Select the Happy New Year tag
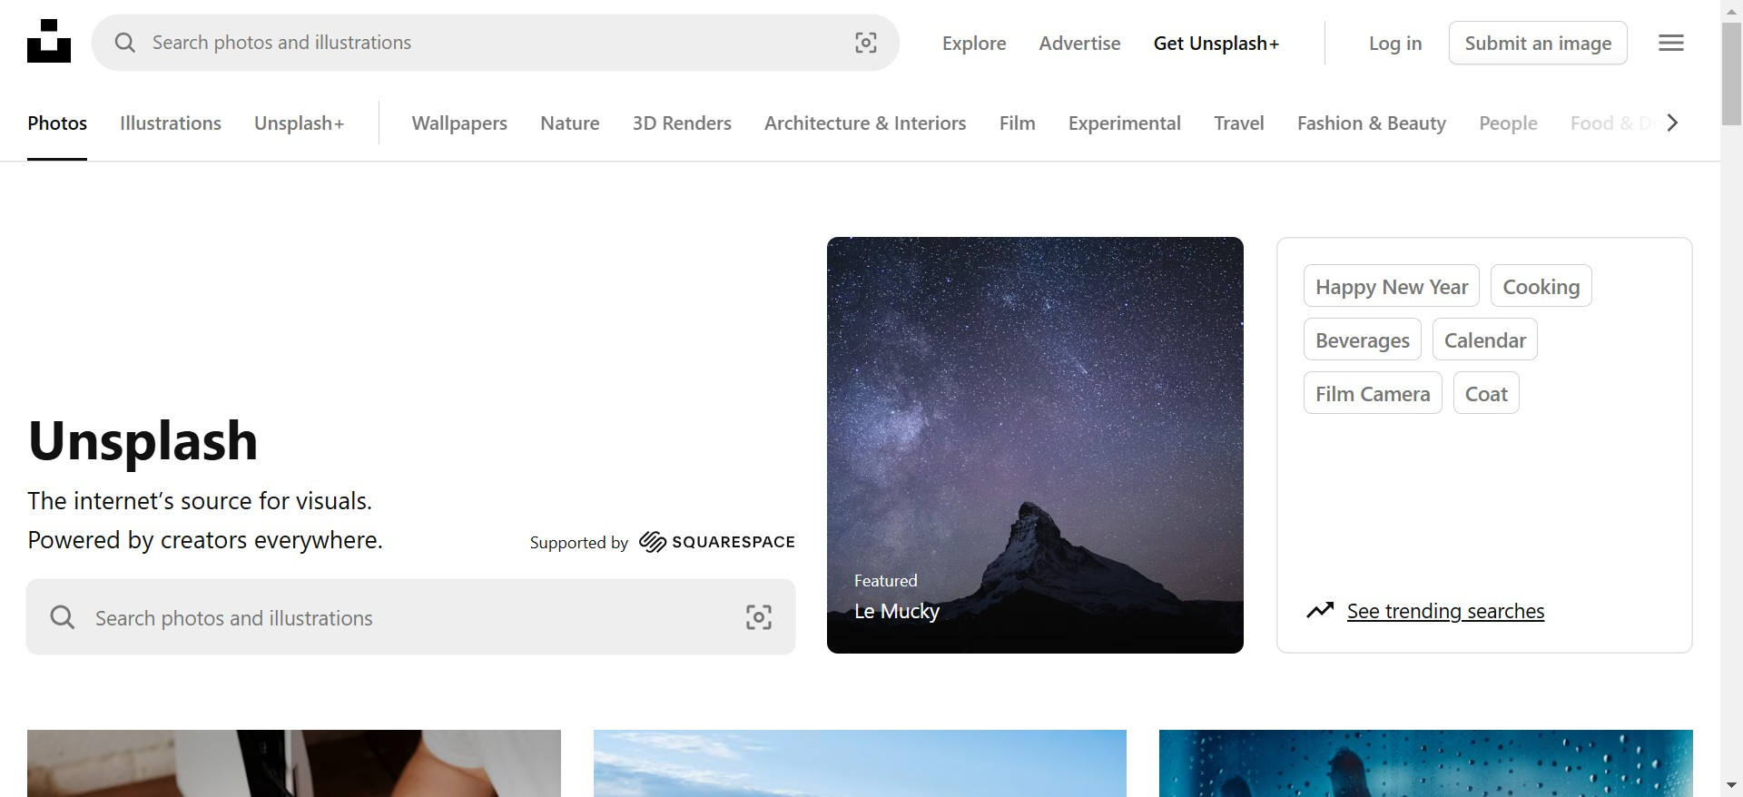 point(1392,286)
